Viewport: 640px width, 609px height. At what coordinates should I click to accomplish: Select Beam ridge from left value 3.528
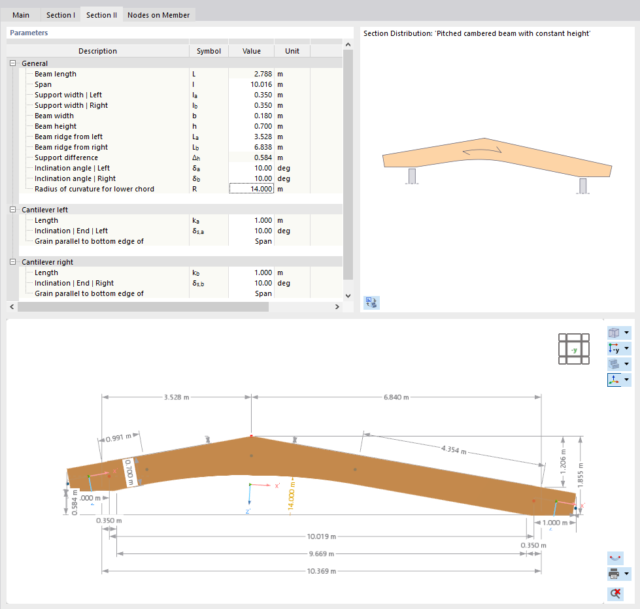(252, 137)
